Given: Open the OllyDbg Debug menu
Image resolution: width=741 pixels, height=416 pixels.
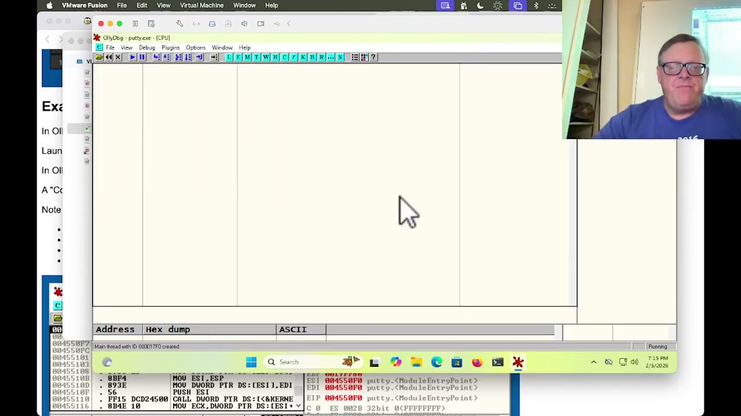Looking at the screenshot, I should [x=146, y=47].
